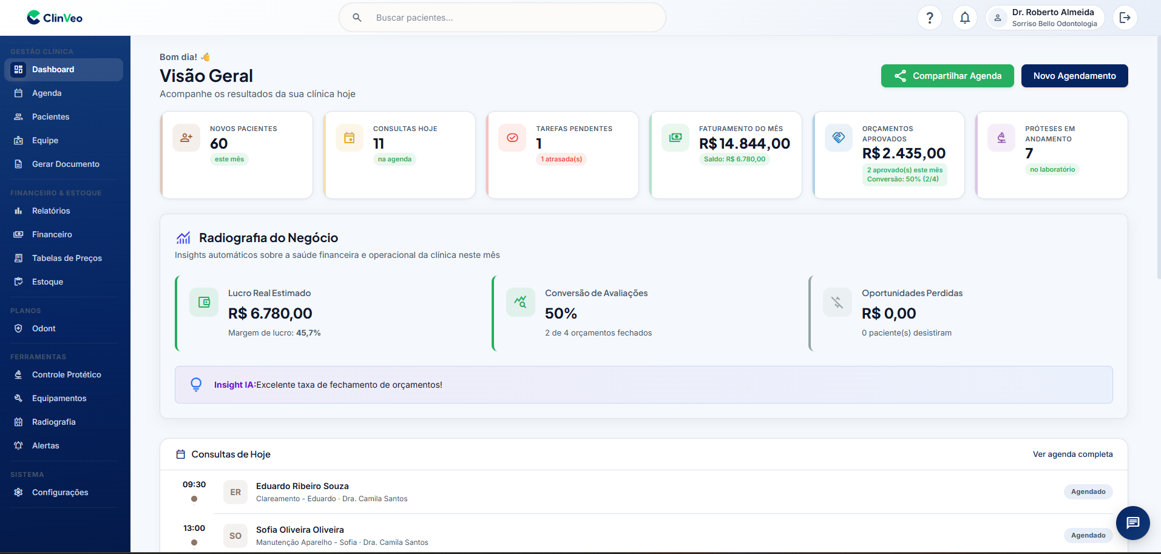The height and width of the screenshot is (554, 1161).
Task: Click the Tarefas Pendentes check icon
Action: (512, 138)
